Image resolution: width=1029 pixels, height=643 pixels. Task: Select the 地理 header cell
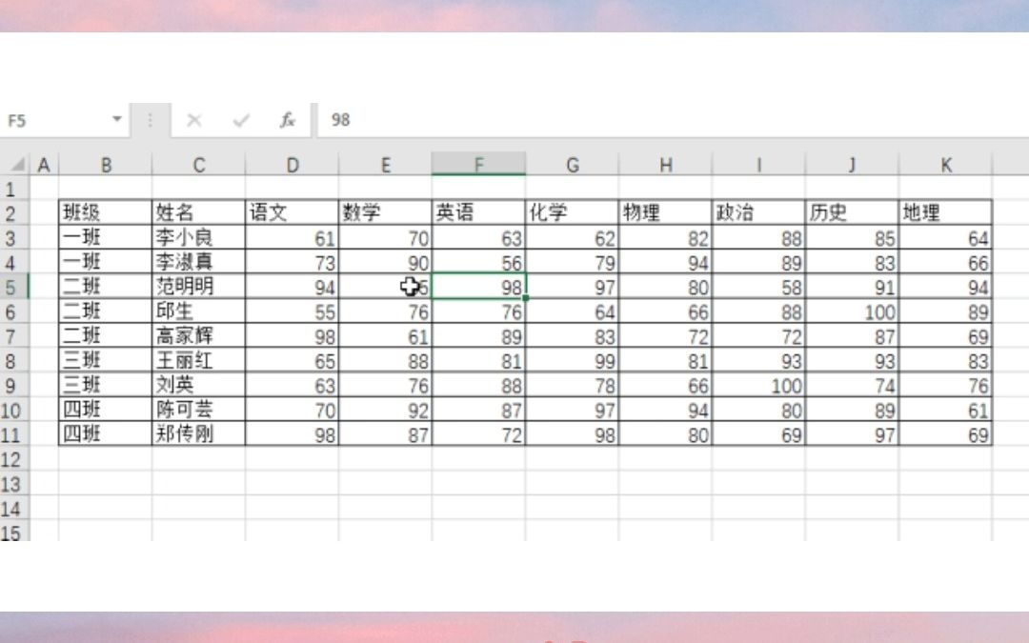click(x=943, y=212)
